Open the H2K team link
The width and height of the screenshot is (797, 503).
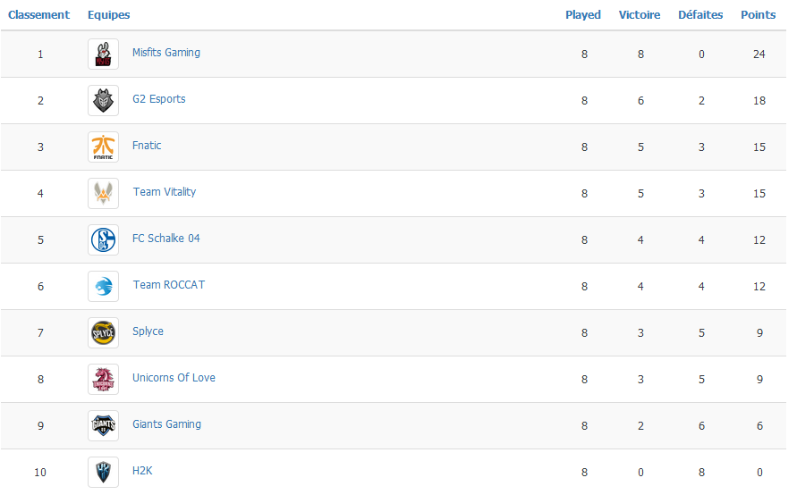coord(142,471)
